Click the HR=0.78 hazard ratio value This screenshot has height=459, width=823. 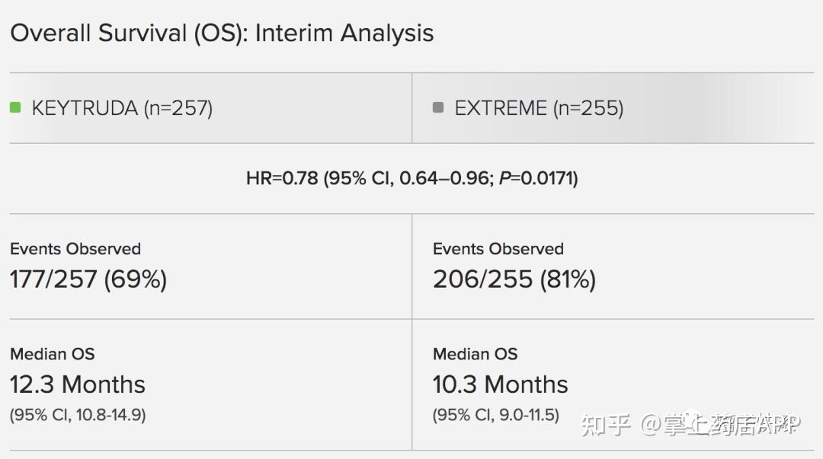(282, 179)
